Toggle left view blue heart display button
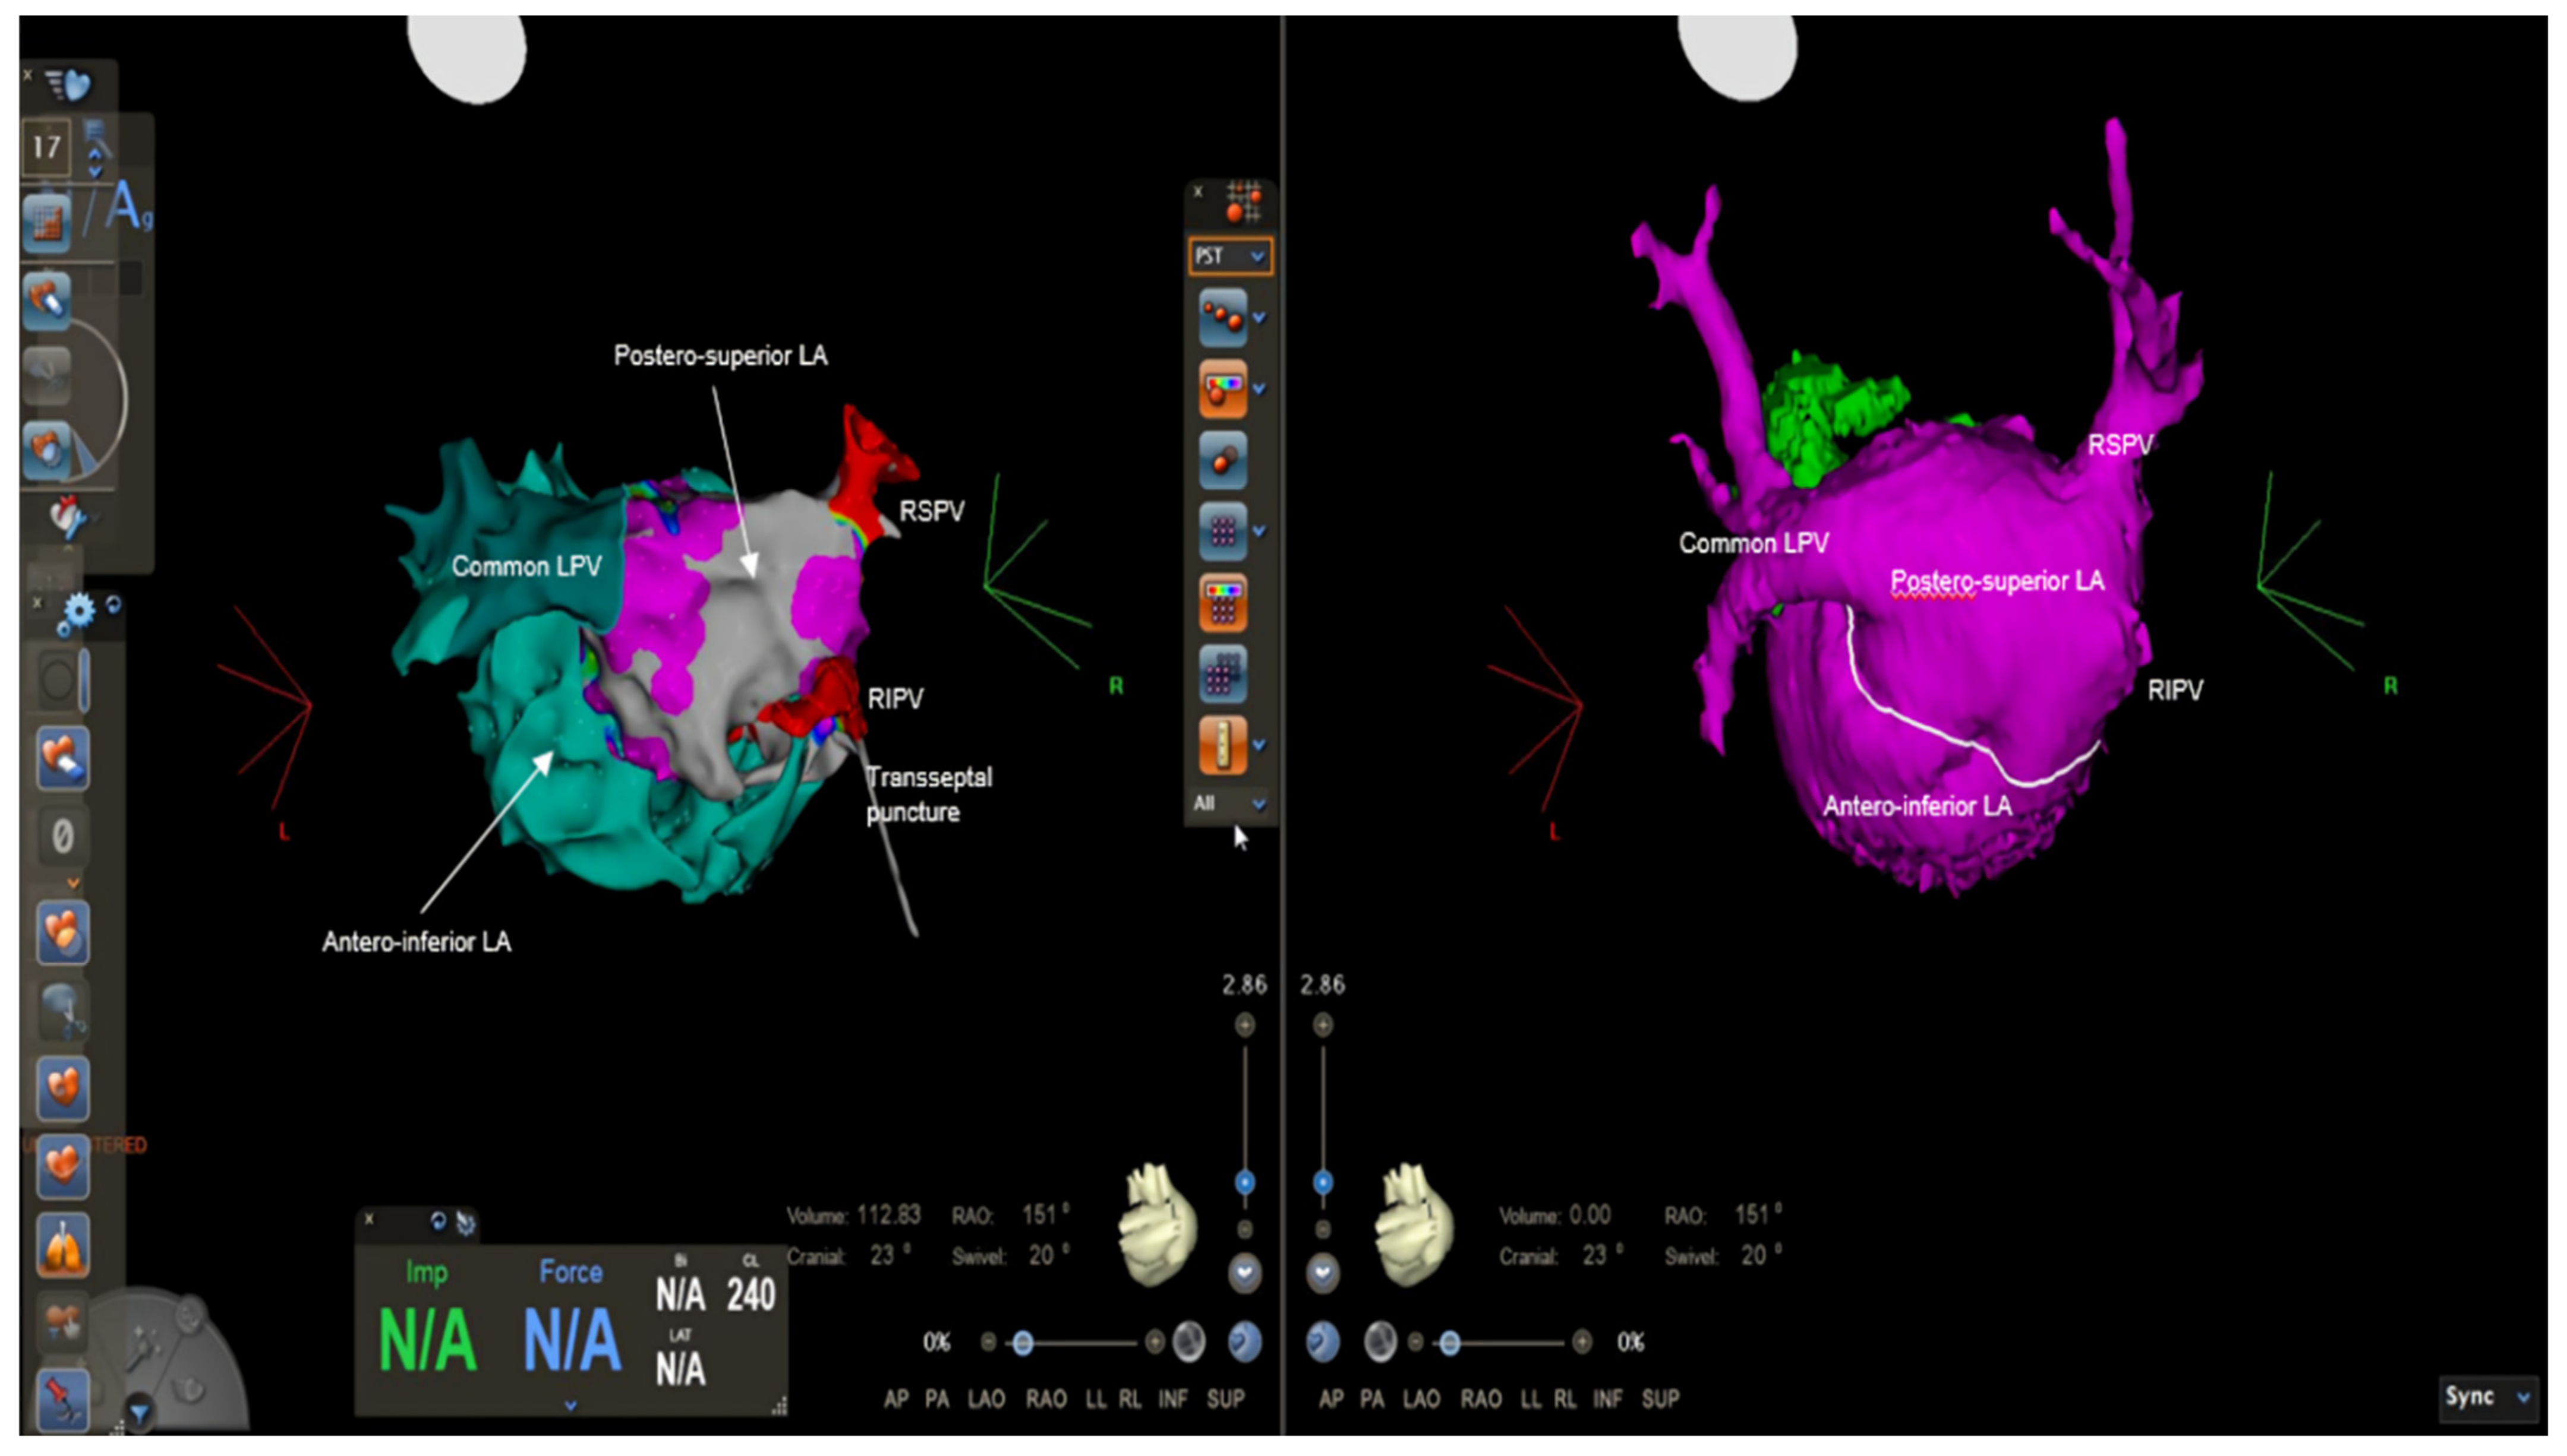Screen dimensions: 2567x1456 (1244, 1342)
